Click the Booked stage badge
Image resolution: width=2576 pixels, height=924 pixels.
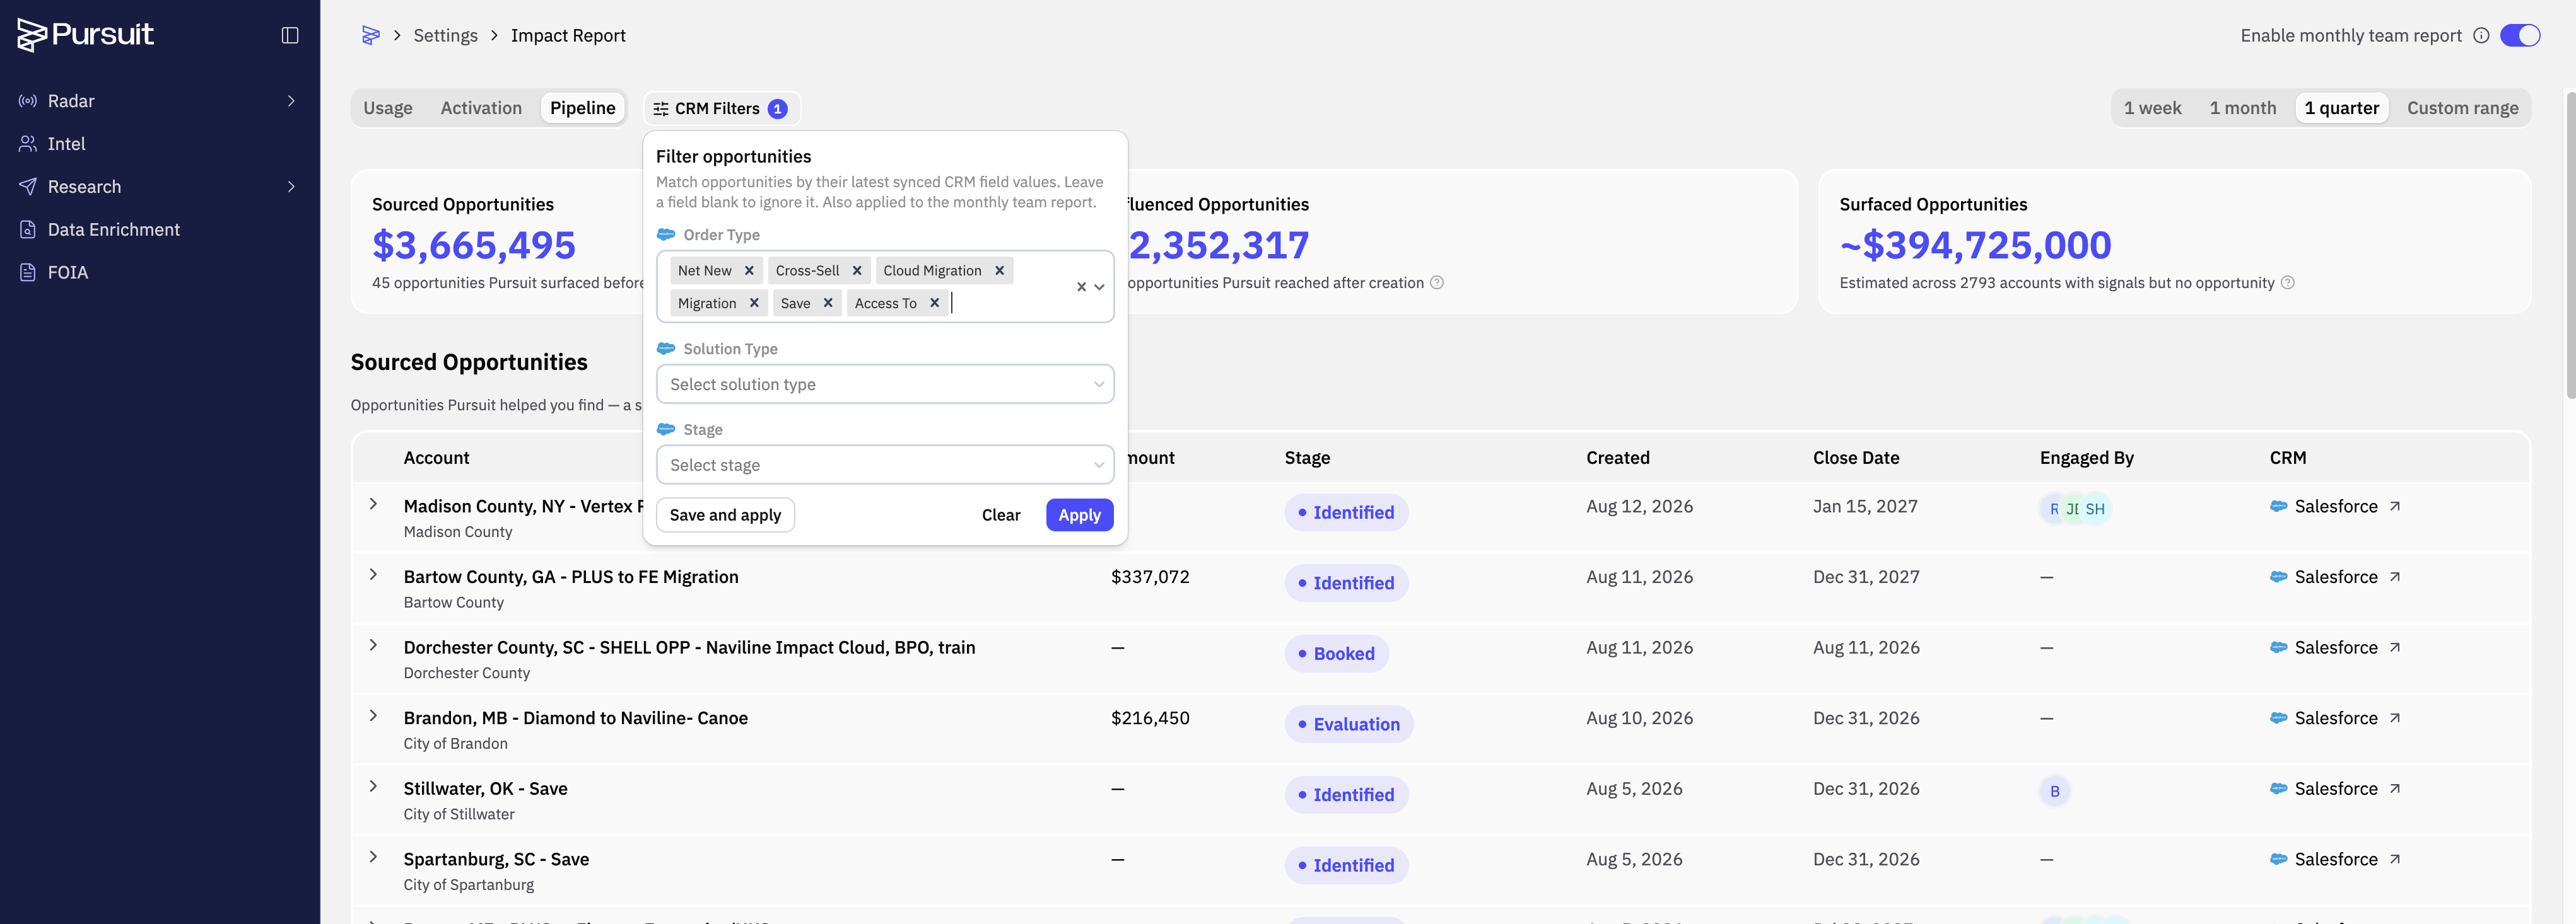pos(1336,654)
